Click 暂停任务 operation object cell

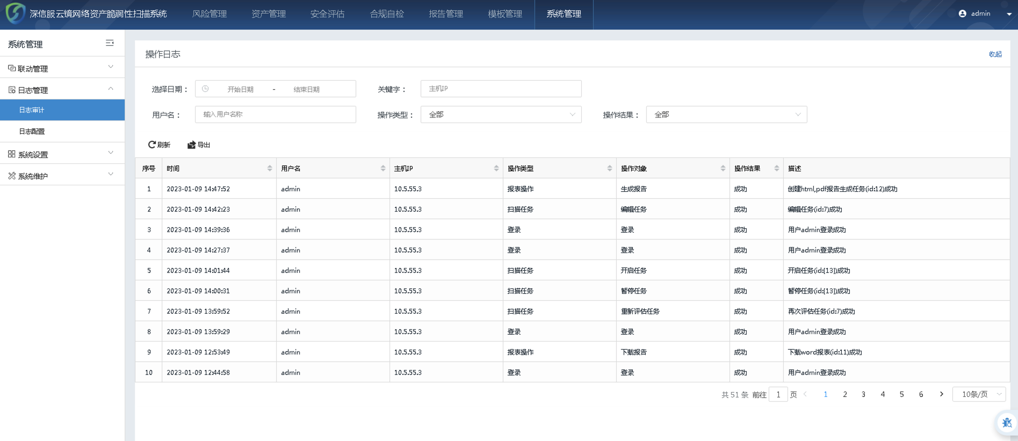(634, 291)
